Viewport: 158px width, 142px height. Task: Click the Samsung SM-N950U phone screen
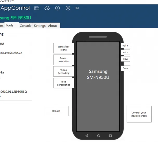[x=98, y=86]
